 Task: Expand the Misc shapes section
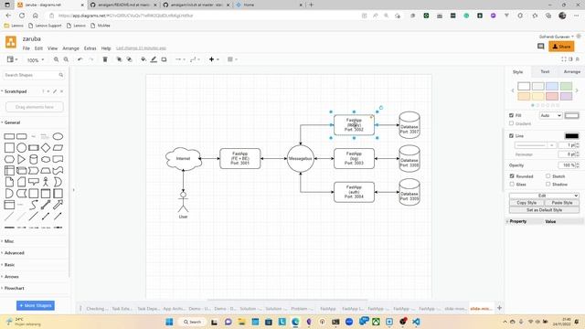[x=9, y=241]
